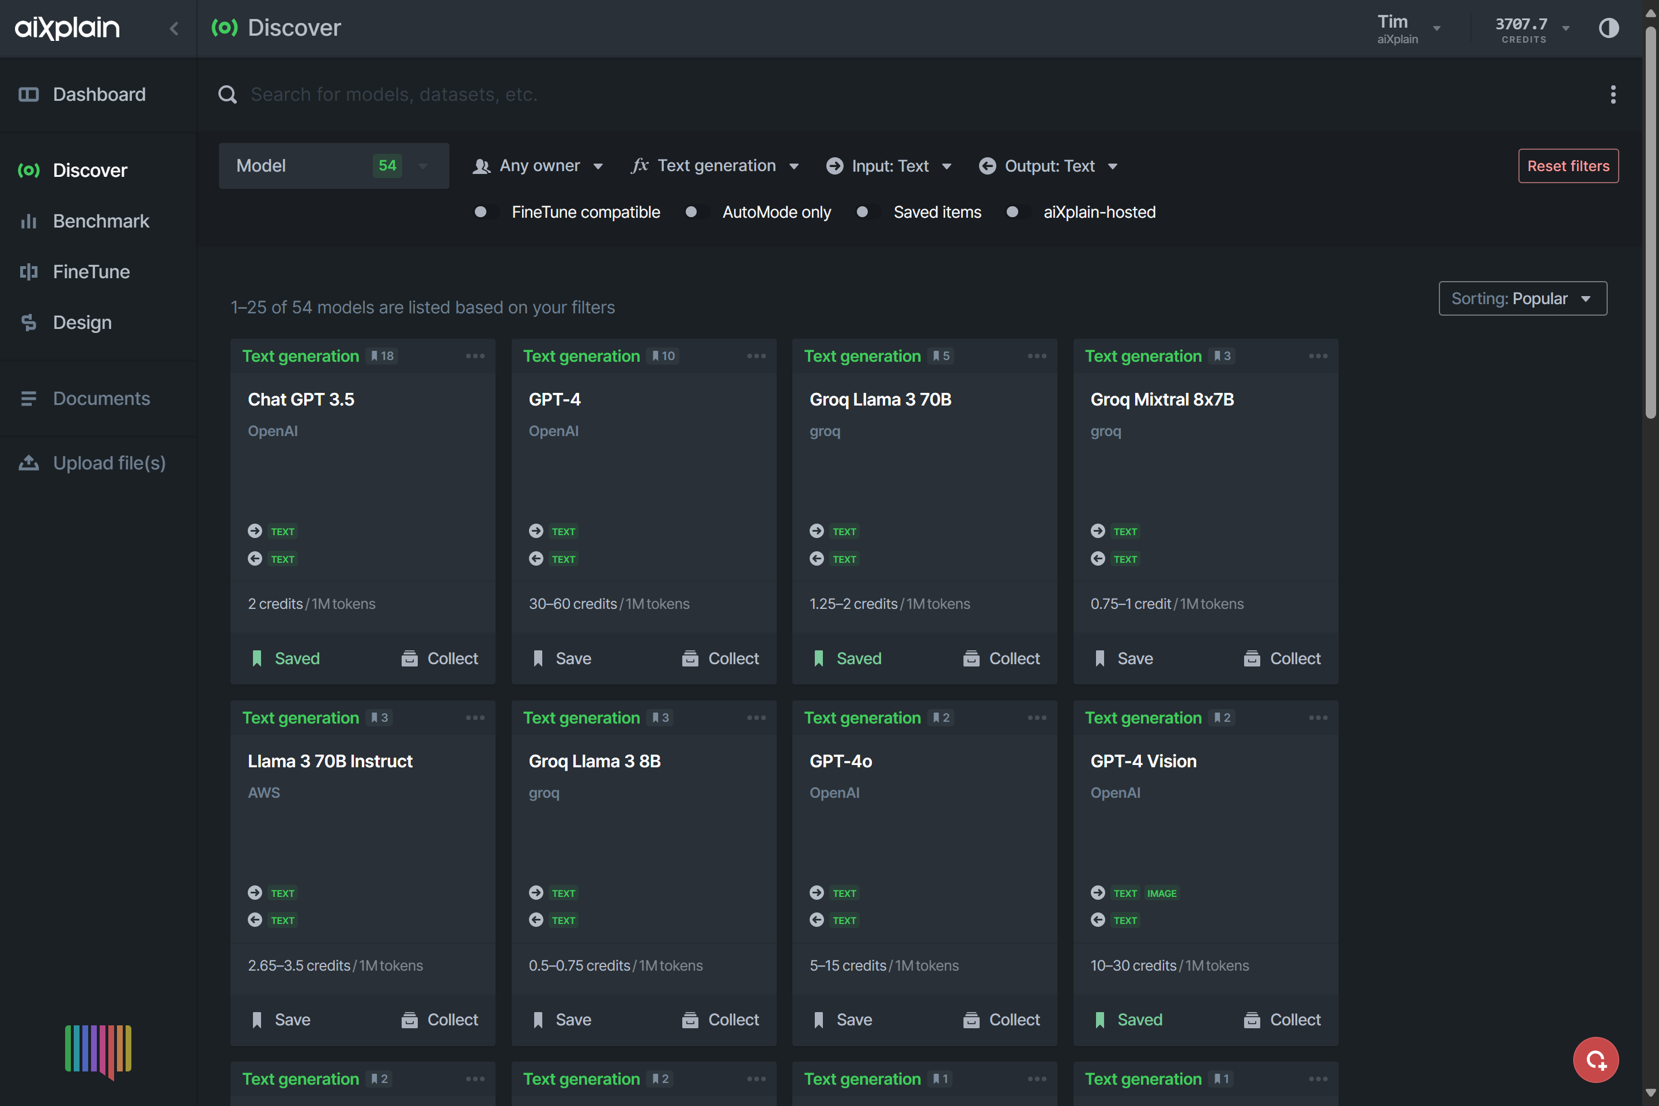Open the Sorting: Popular dropdown
1659x1106 pixels.
[1523, 299]
